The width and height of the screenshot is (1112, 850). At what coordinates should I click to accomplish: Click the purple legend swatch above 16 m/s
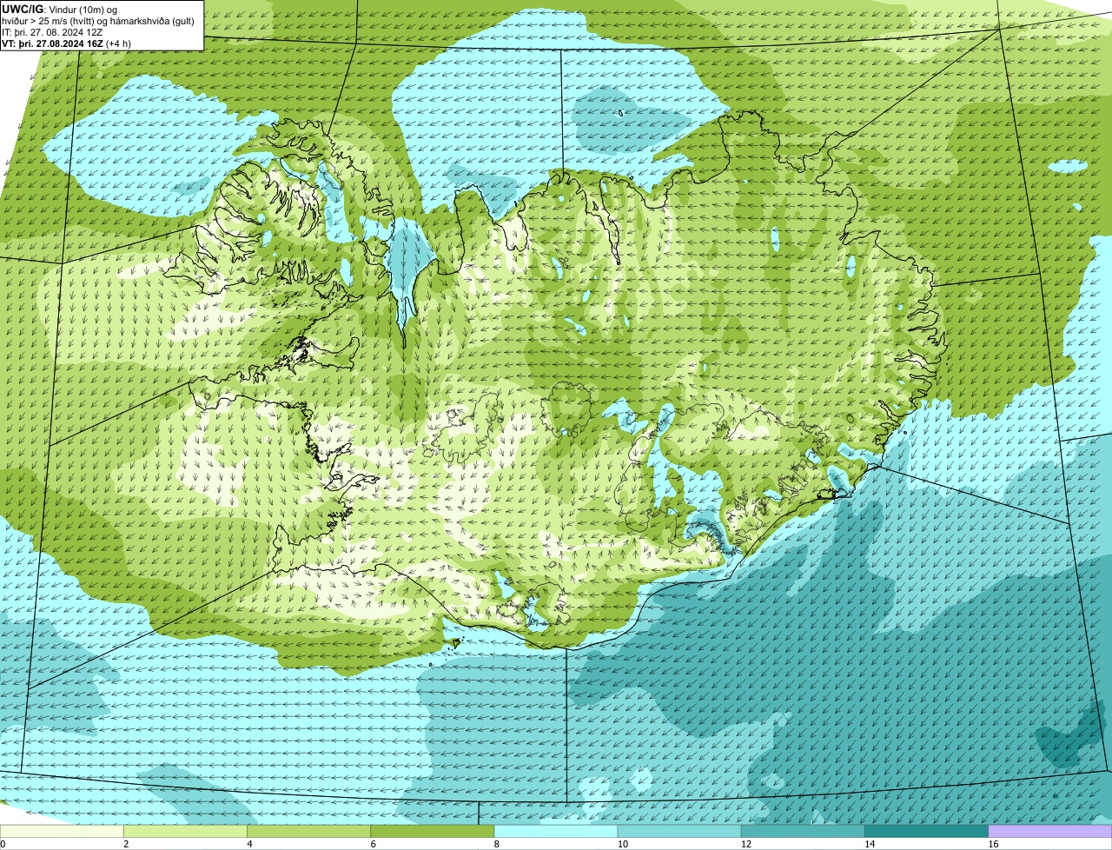pos(1050,832)
